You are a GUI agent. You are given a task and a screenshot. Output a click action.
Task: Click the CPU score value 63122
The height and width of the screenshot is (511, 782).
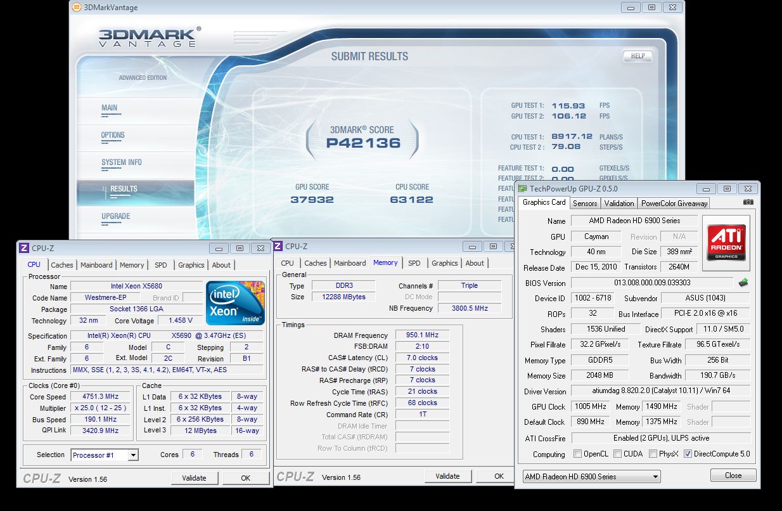(412, 200)
